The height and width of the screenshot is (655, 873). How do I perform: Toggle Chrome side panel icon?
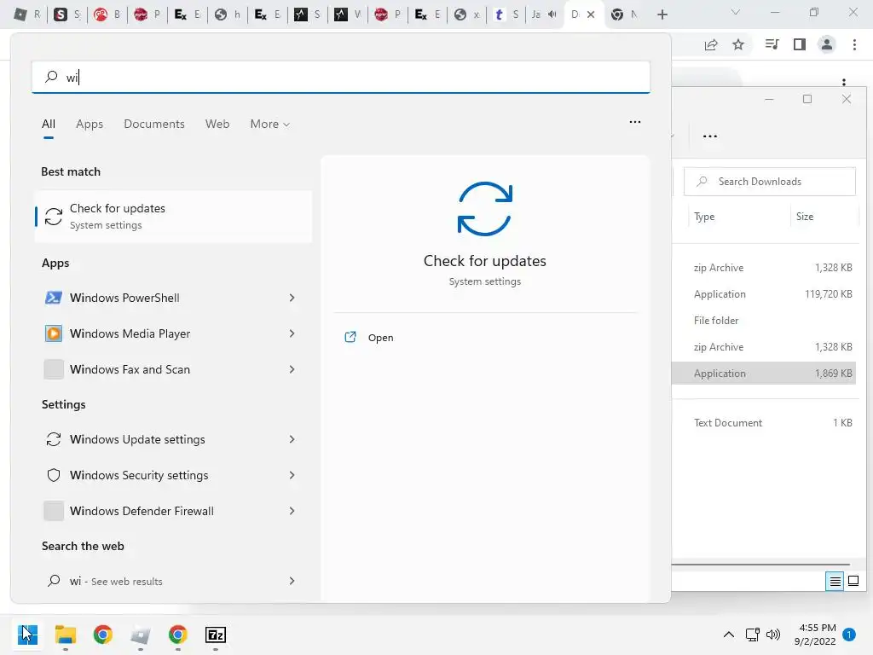(800, 44)
